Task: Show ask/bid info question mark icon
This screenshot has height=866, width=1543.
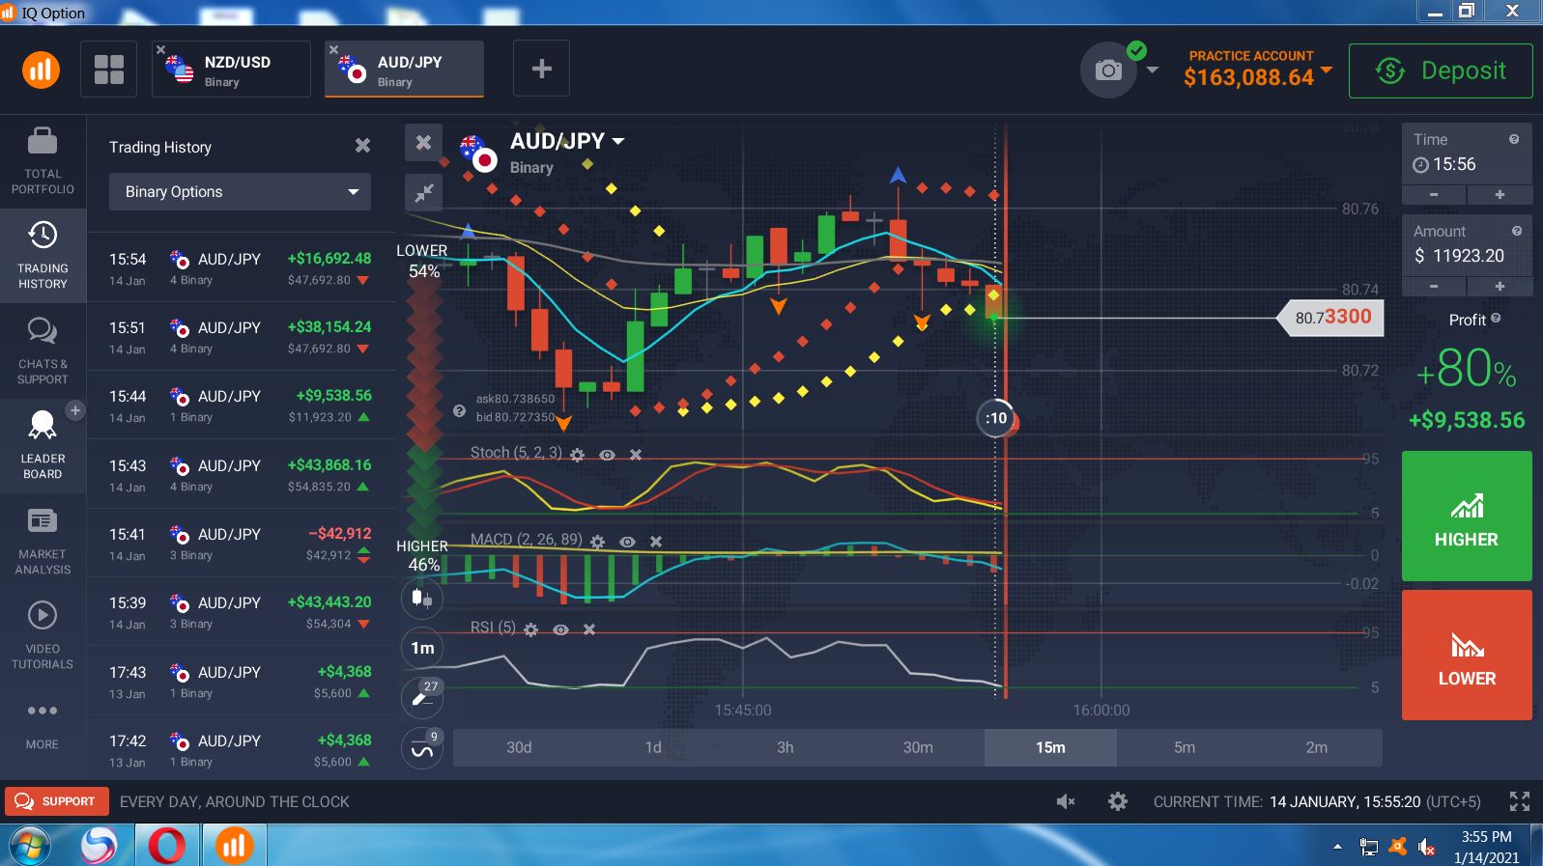Action: click(x=460, y=410)
